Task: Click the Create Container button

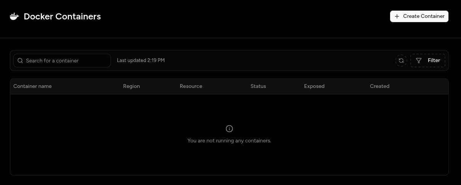Action: 419,16
